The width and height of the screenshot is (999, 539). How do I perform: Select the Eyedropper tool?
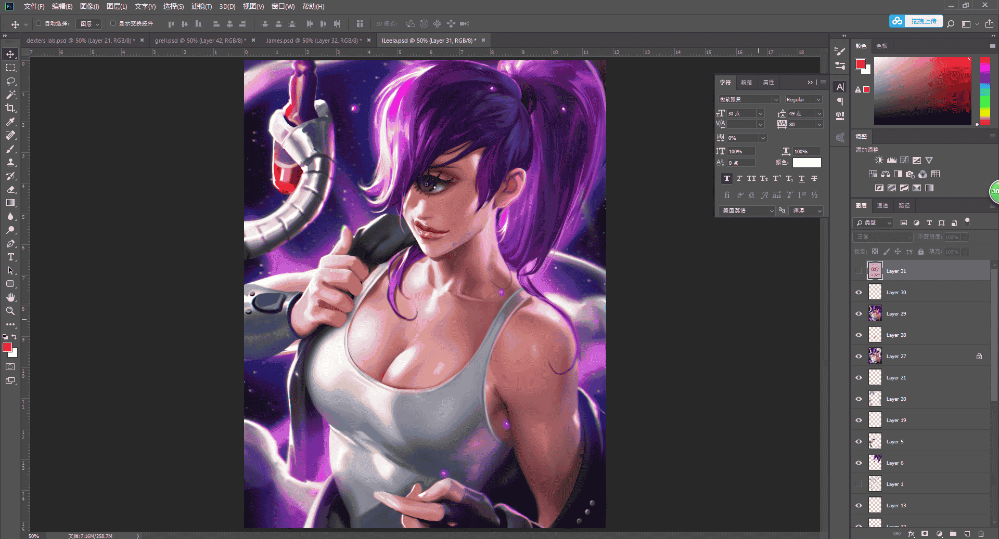coord(10,122)
